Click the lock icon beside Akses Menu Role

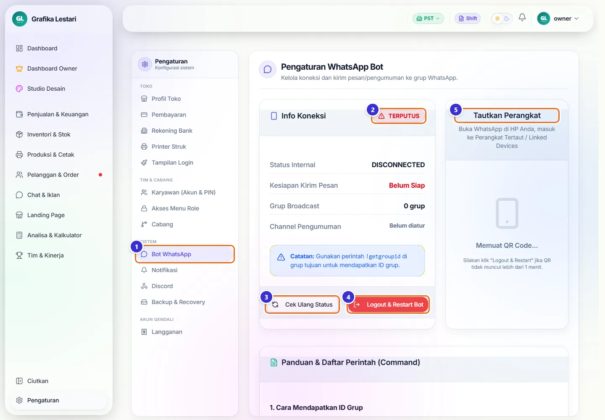(144, 208)
